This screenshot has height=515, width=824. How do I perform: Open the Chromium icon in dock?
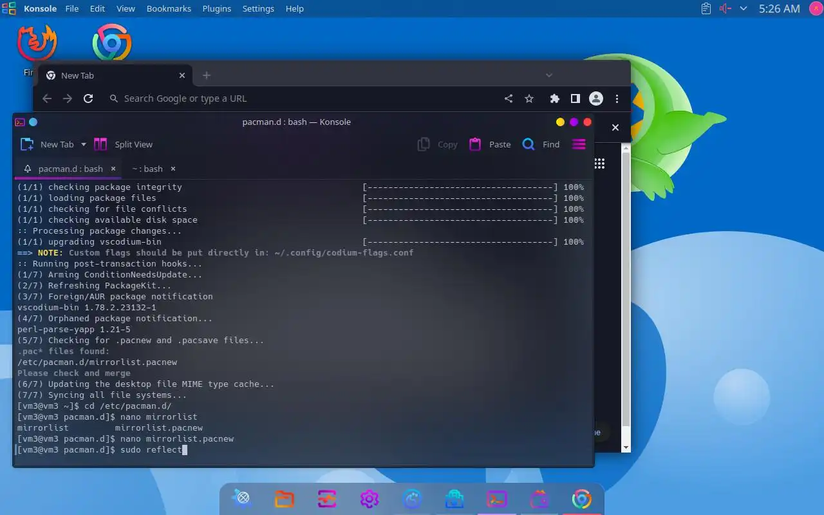pyautogui.click(x=581, y=498)
